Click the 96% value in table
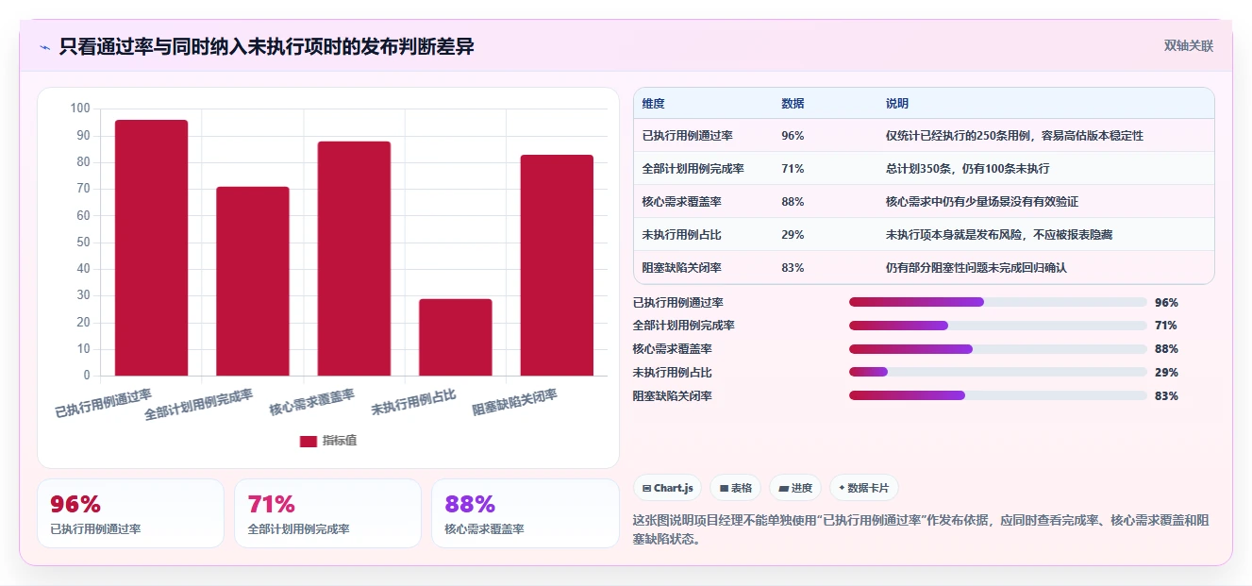The width and height of the screenshot is (1252, 586). click(793, 136)
